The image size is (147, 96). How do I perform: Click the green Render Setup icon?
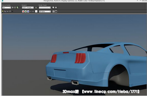18,8
